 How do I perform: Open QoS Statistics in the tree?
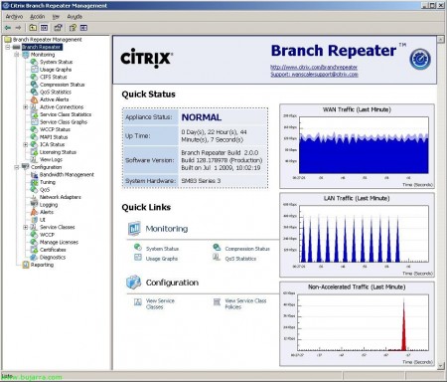point(56,92)
